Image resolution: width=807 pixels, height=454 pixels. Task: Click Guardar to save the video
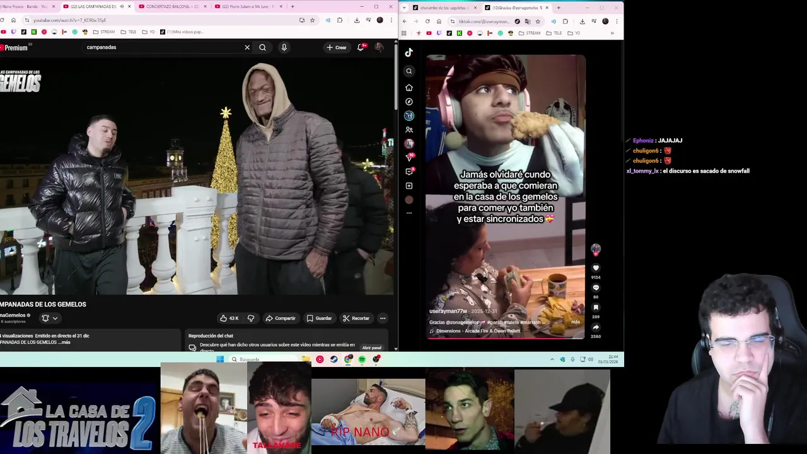(319, 318)
